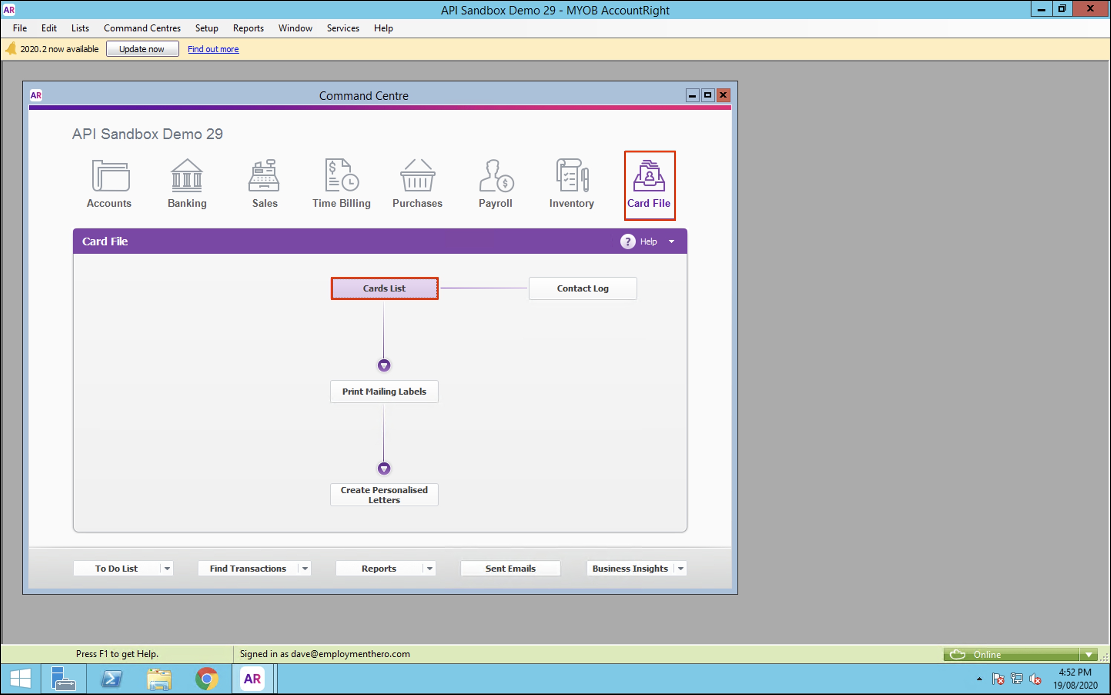Click the Help question mark icon

627,241
